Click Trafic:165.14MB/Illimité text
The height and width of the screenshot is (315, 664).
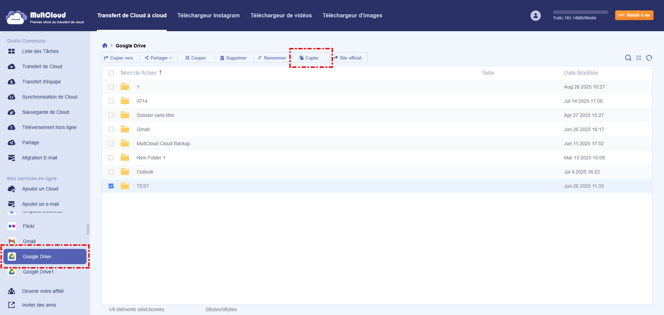574,18
